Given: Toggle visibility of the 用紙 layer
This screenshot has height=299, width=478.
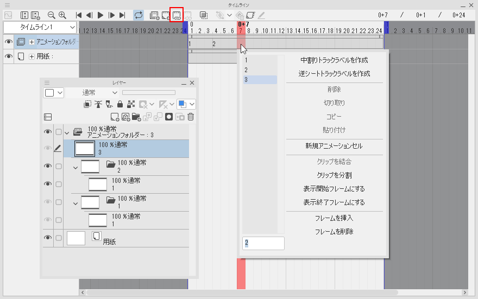Looking at the screenshot, I should [48, 238].
